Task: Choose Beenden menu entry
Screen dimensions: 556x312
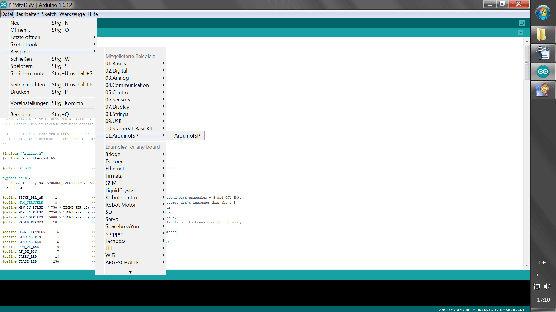Action: coord(48,114)
